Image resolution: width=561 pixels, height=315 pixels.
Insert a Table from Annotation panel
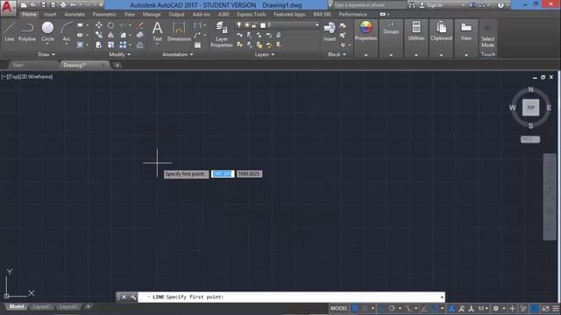coord(197,45)
